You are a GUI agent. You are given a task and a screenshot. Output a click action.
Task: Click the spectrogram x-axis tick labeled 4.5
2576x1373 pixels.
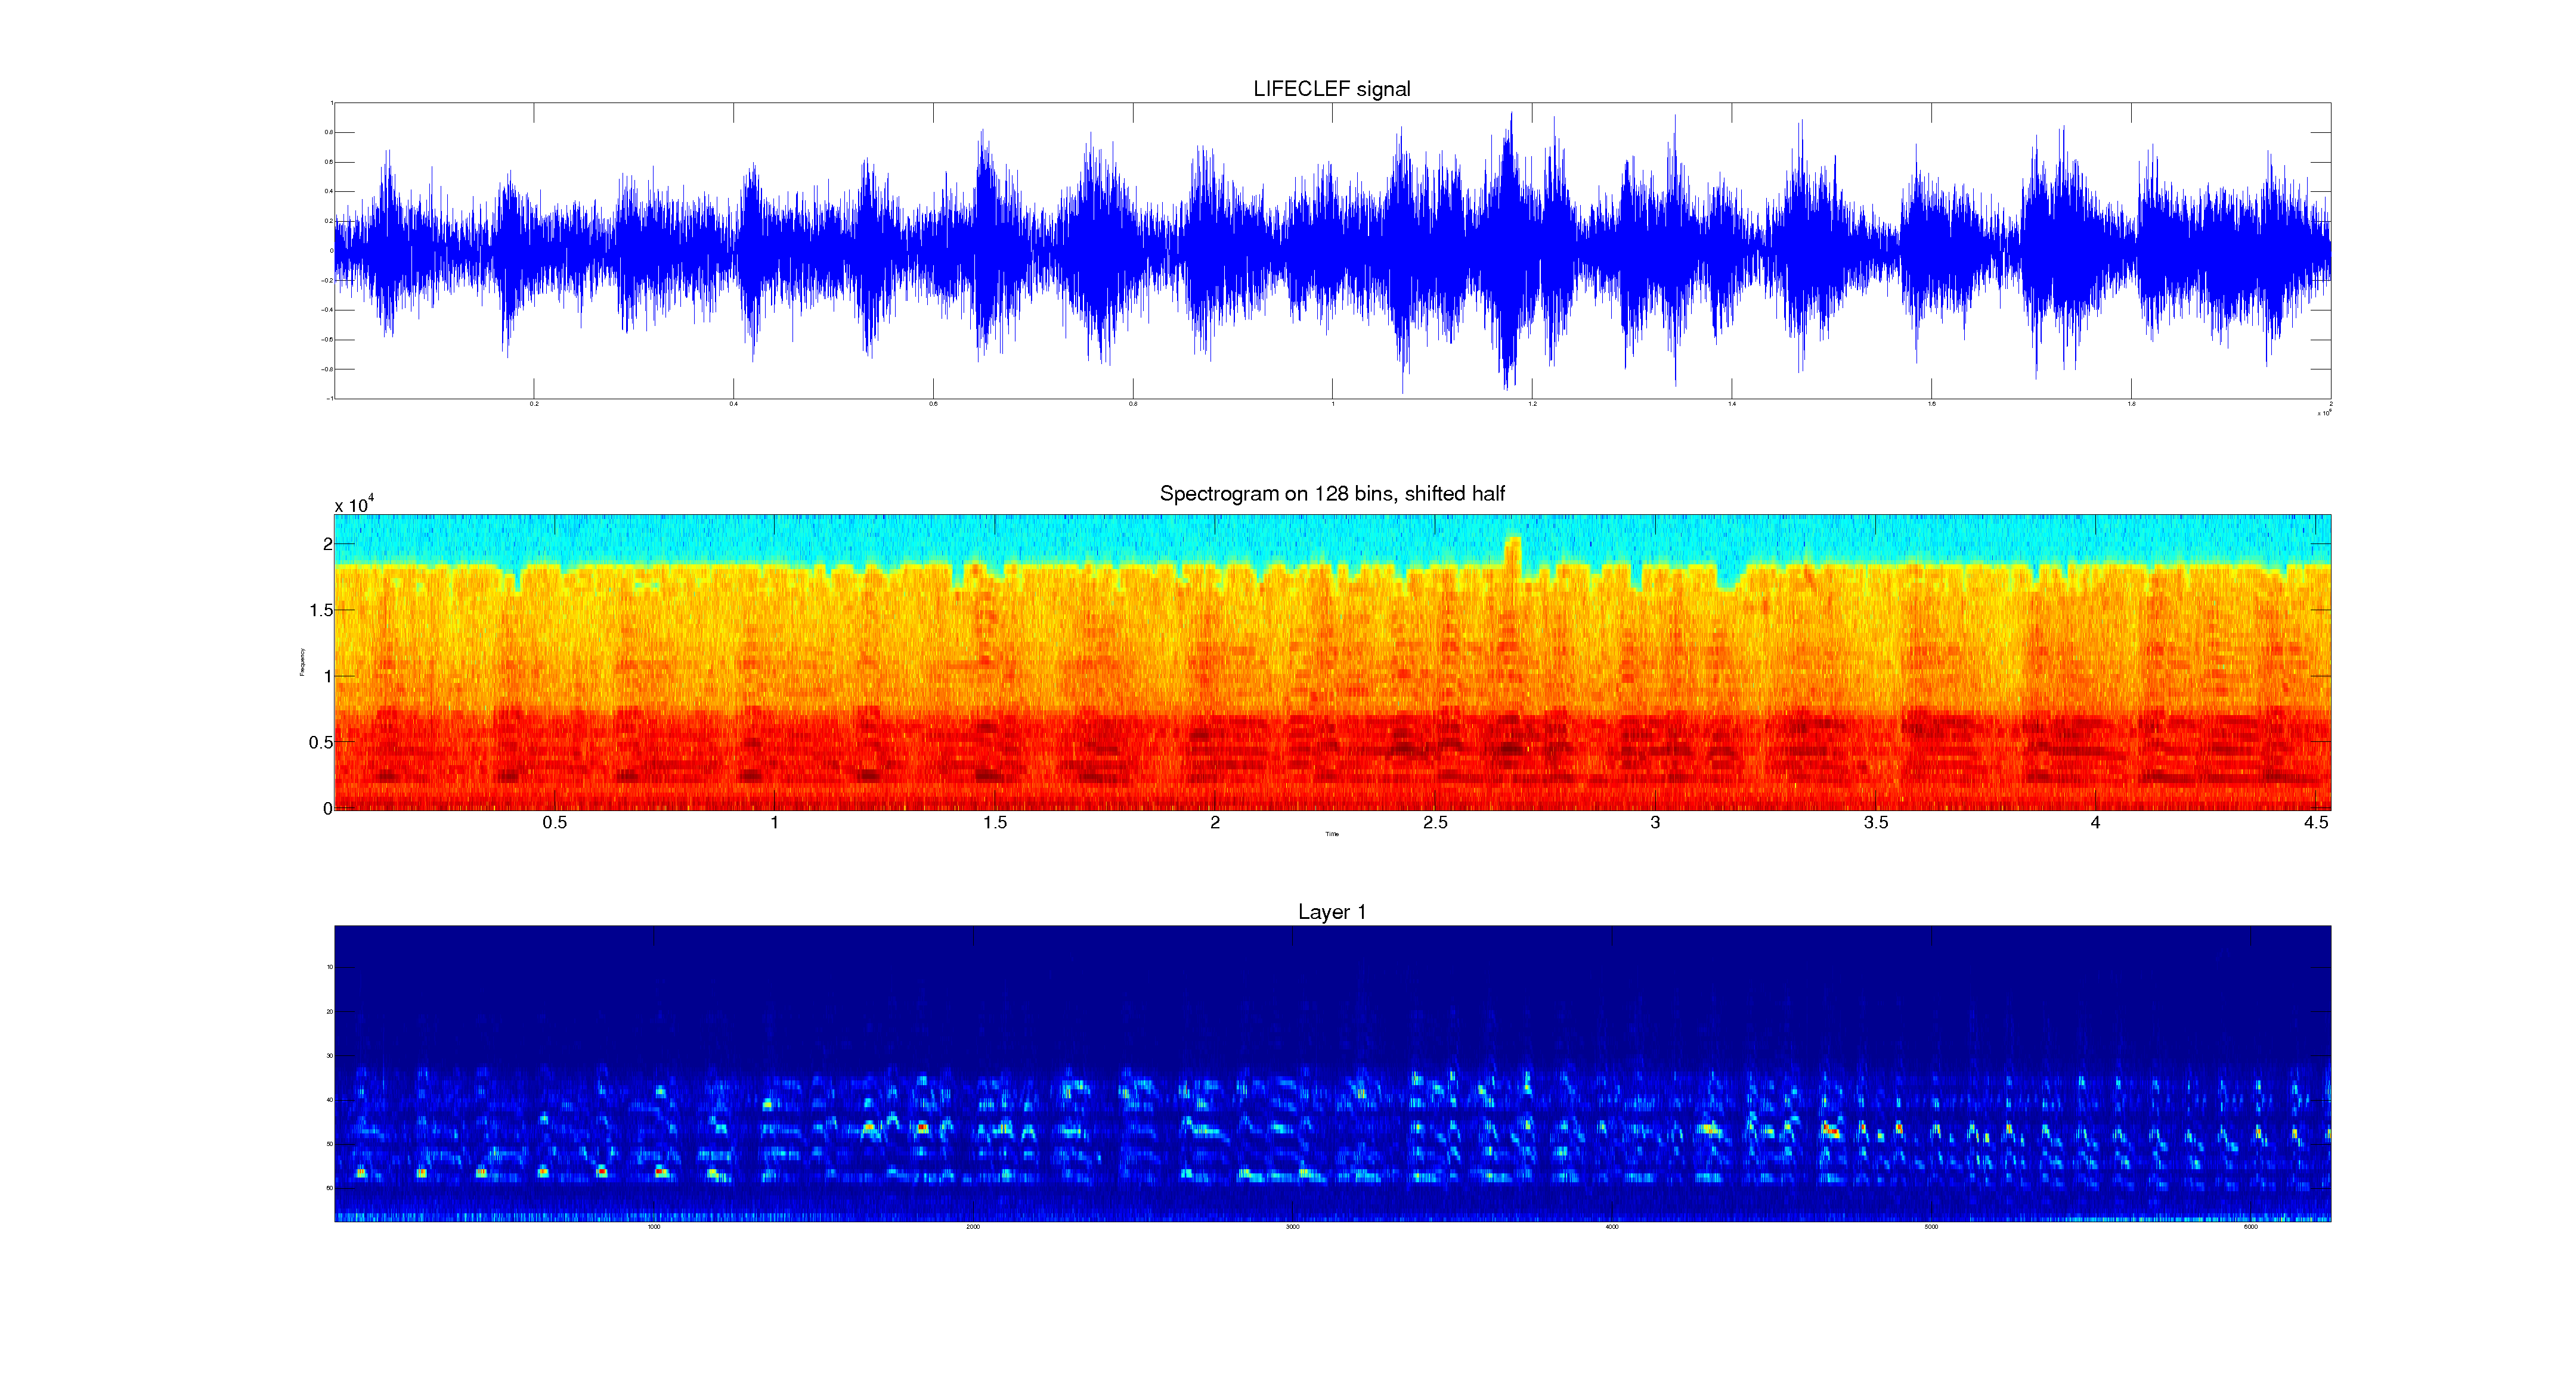pos(2316,822)
